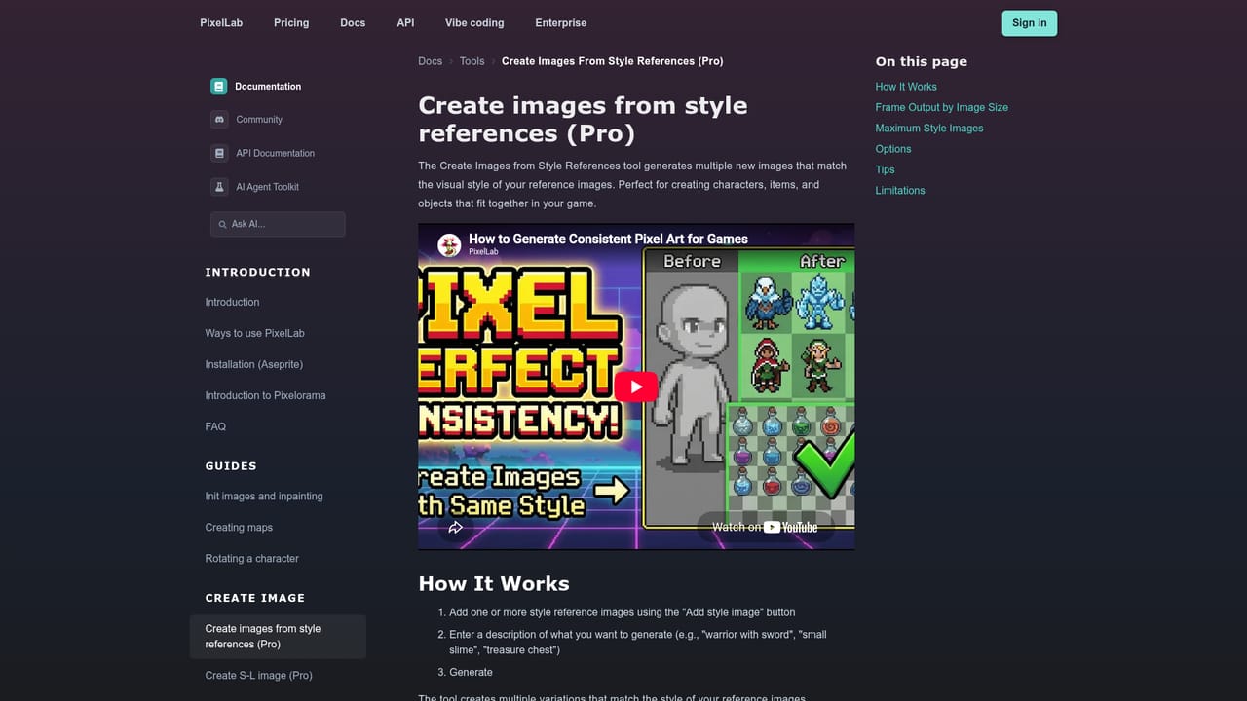Click the Sign in button
The height and width of the screenshot is (701, 1247).
tap(1030, 23)
